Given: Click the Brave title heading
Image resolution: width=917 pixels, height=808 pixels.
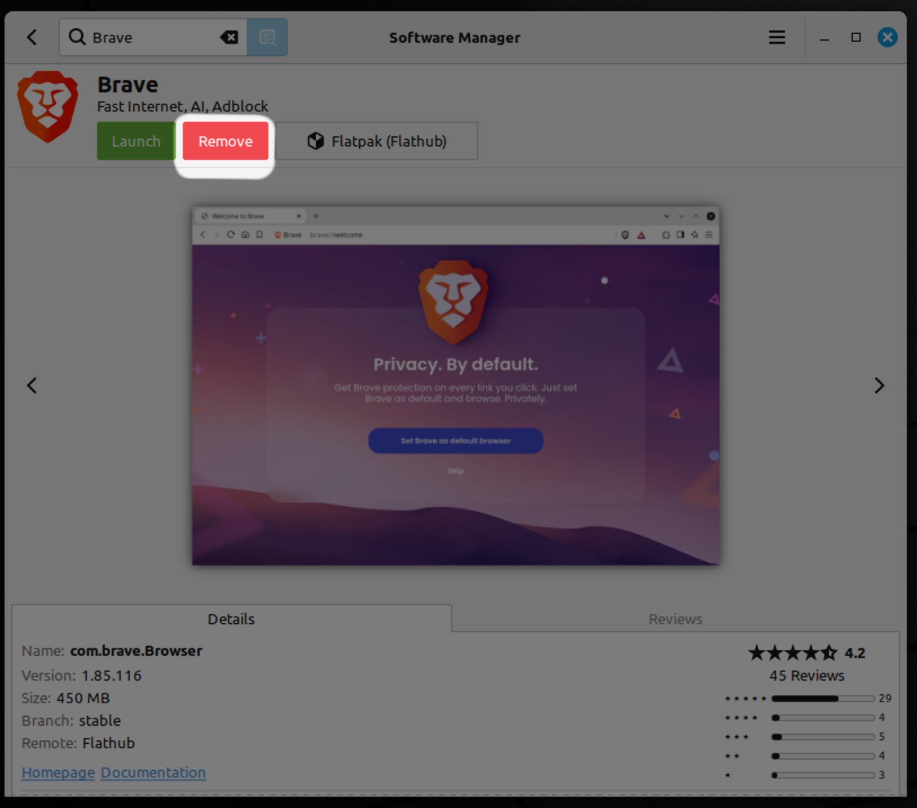Looking at the screenshot, I should click(x=128, y=85).
